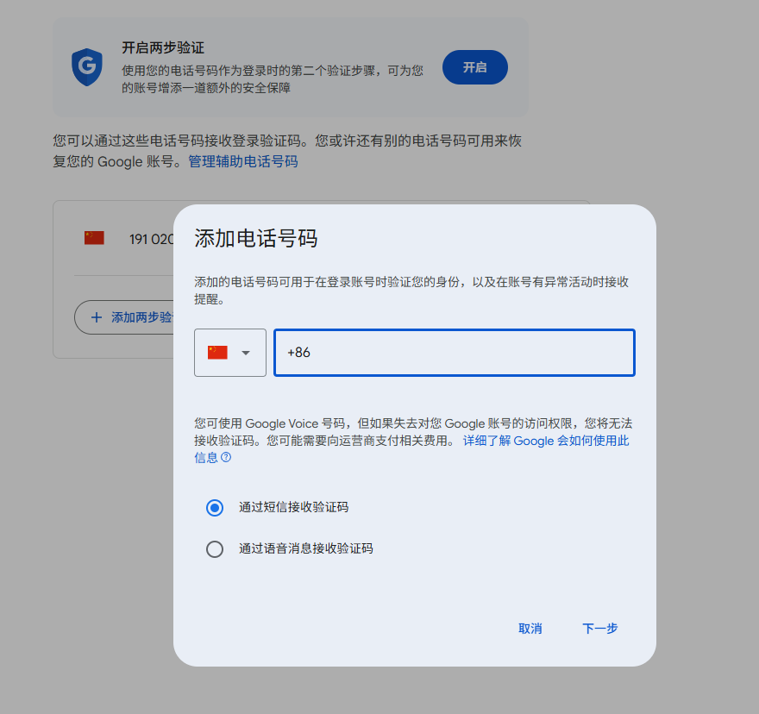759x714 pixels.
Task: Click the China flag beside number 191
Action: click(x=94, y=238)
